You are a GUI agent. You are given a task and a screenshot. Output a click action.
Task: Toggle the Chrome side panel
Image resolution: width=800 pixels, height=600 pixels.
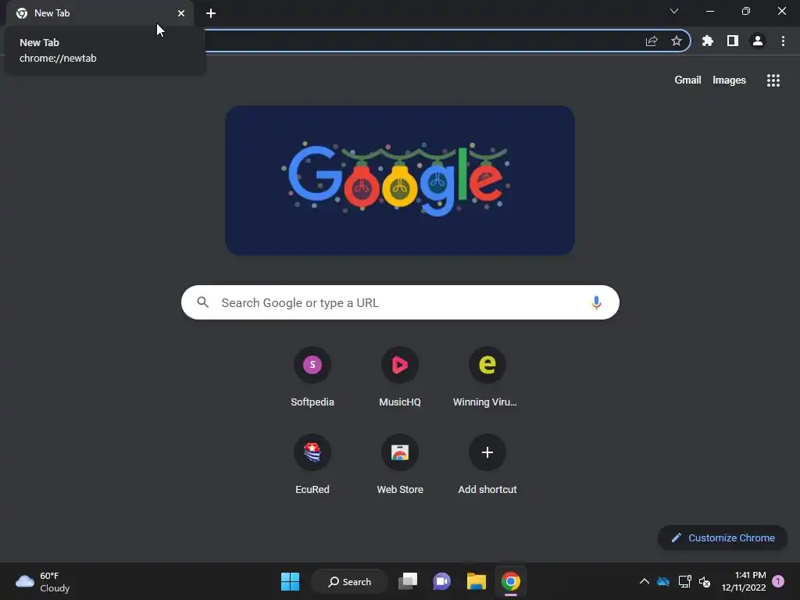point(733,41)
